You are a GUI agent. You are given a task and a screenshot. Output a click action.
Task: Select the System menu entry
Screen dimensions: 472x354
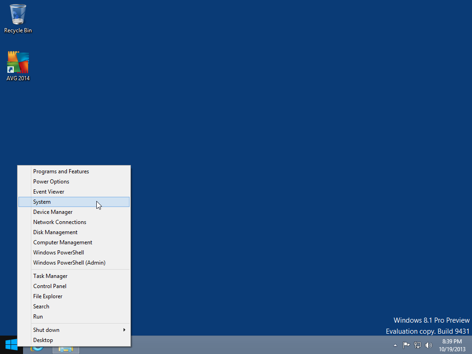74,202
